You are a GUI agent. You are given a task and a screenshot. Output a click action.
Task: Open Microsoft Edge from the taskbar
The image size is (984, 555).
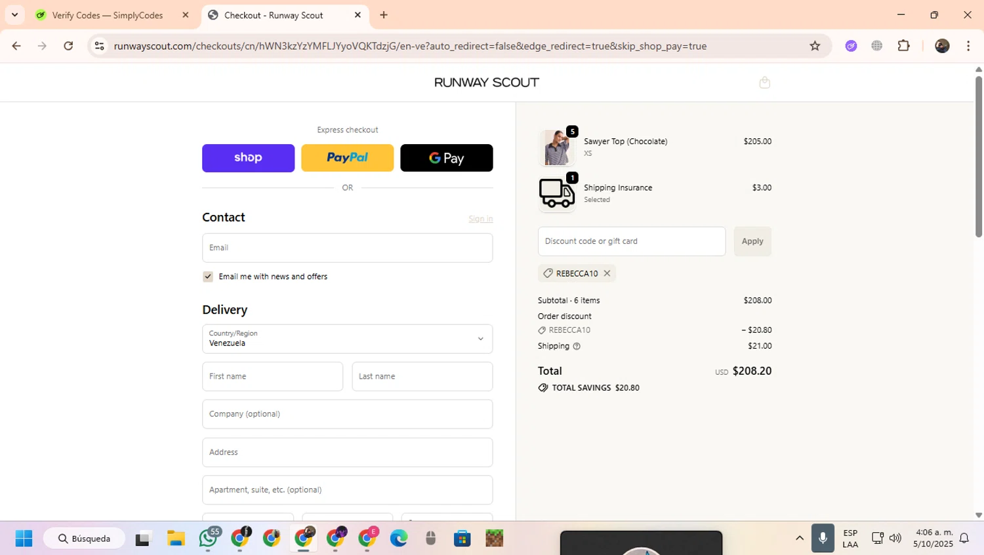tap(399, 539)
